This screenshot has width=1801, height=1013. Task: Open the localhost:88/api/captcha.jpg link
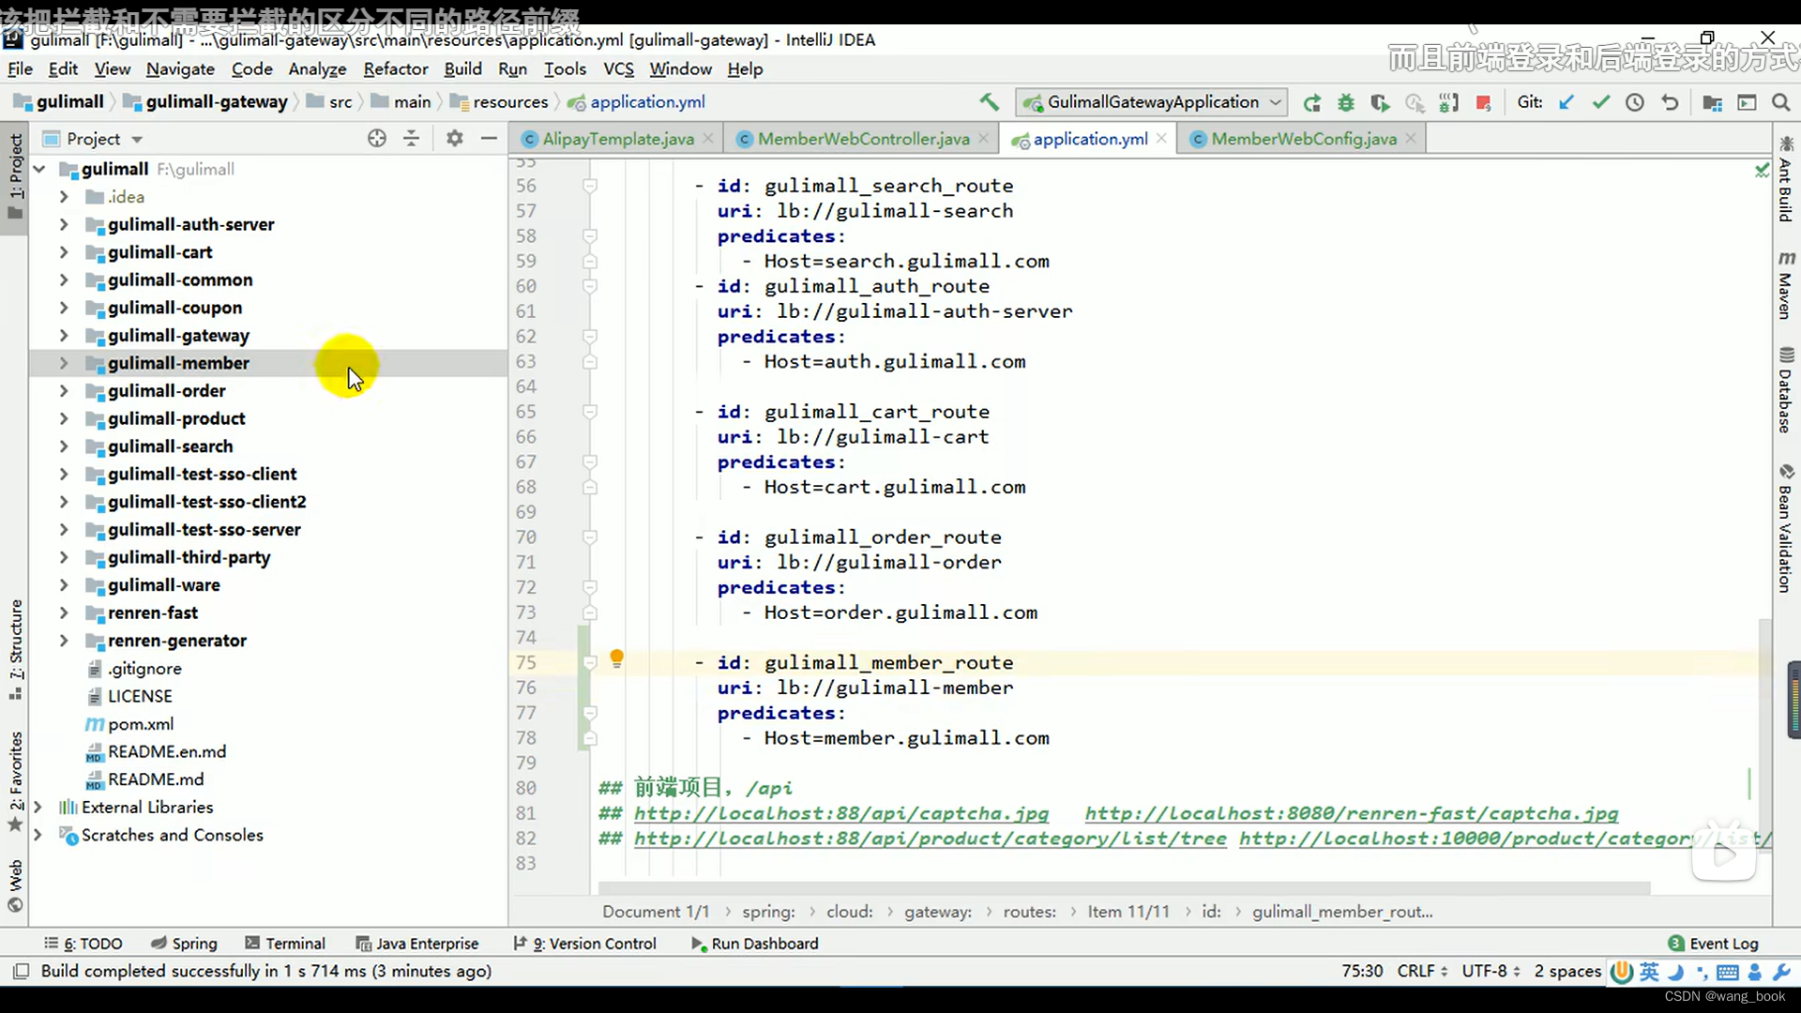[841, 813]
